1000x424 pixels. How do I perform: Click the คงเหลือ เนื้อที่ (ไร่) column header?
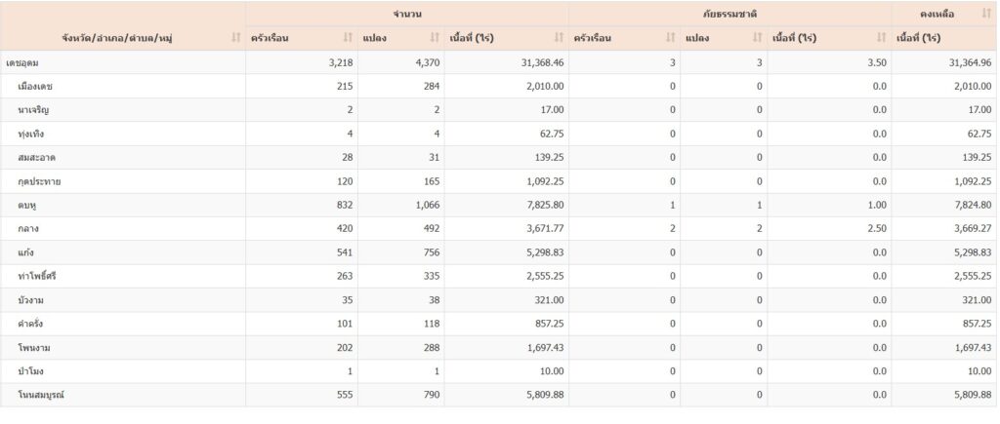917,38
